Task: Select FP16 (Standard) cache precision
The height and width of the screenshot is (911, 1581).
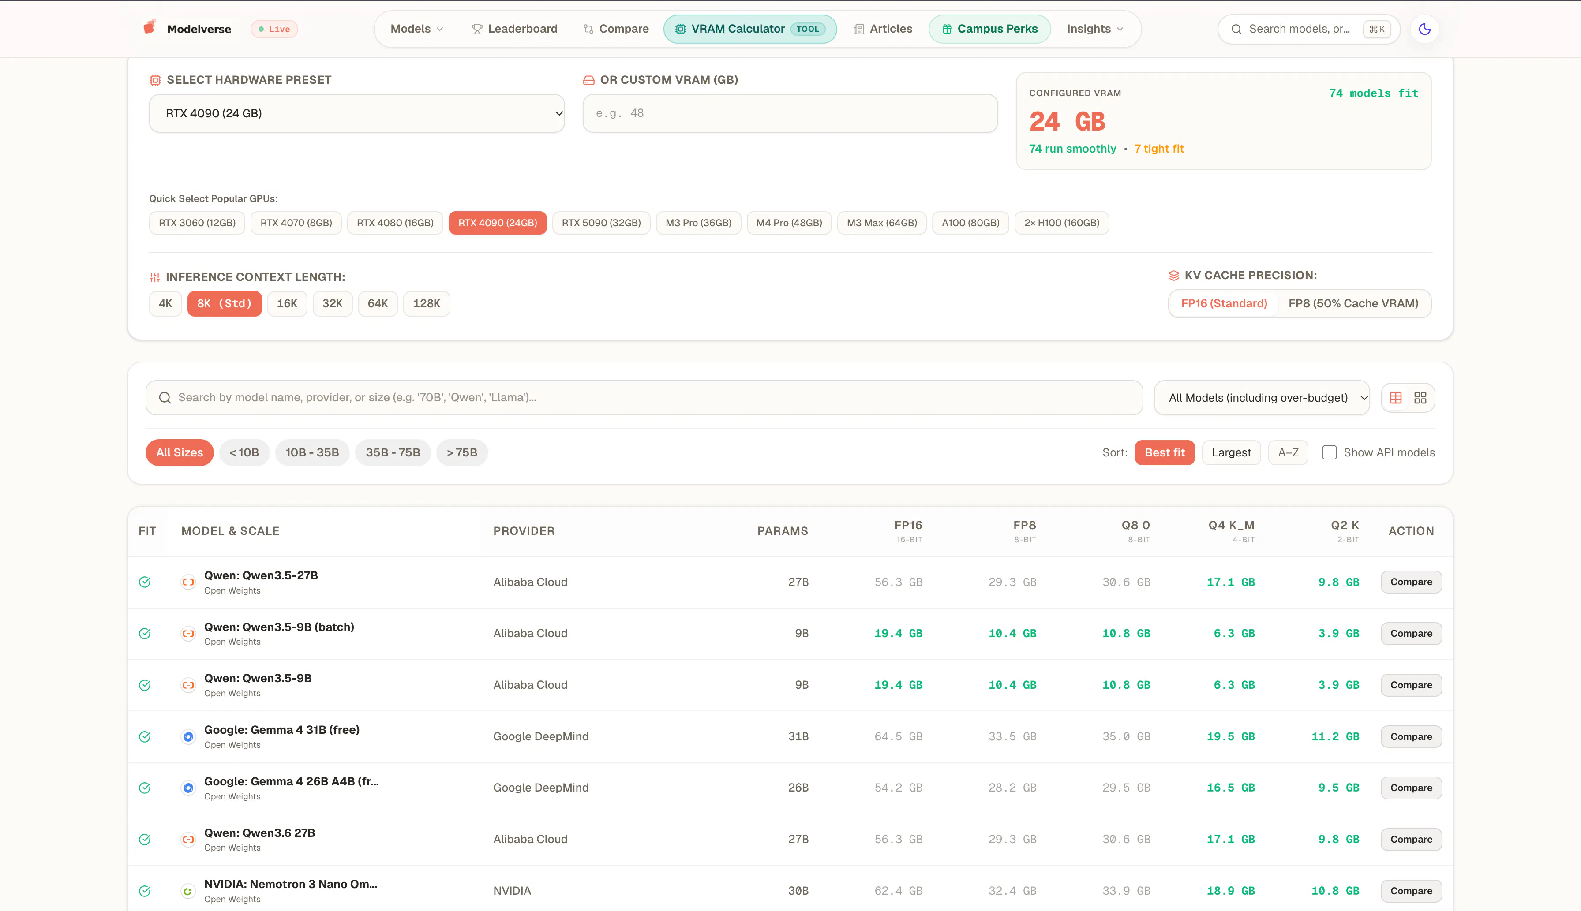Action: click(x=1224, y=303)
